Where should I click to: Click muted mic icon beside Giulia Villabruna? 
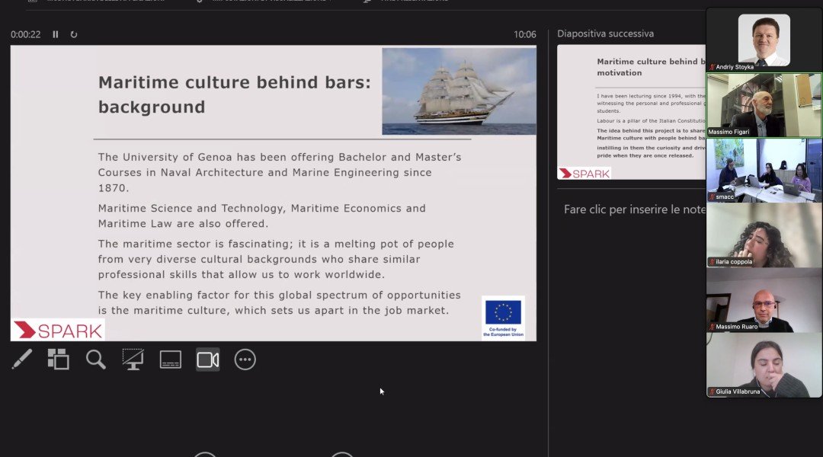click(x=713, y=392)
